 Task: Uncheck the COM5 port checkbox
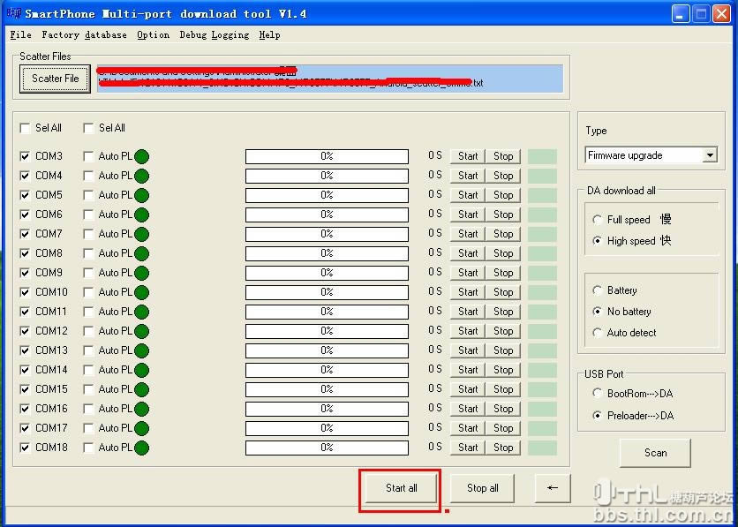(x=25, y=195)
